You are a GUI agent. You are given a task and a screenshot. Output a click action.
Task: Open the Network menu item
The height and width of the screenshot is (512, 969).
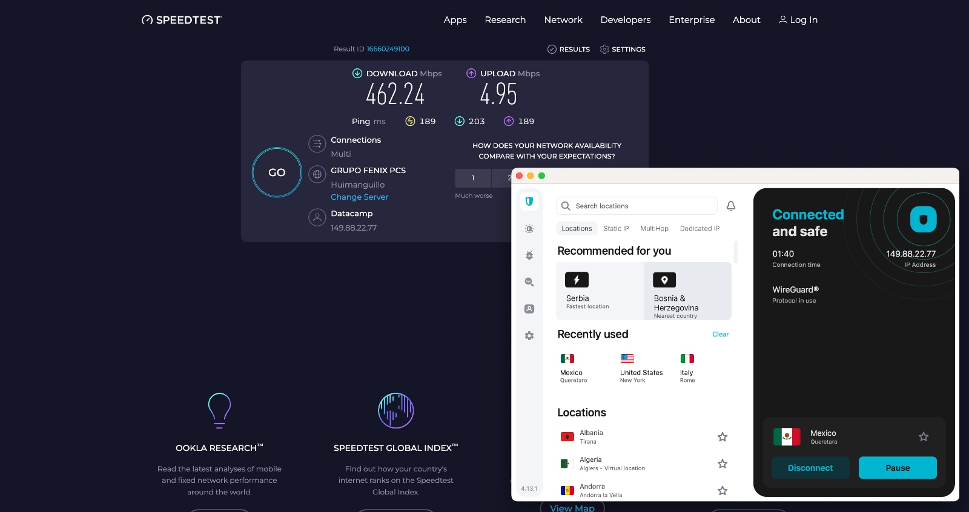pos(563,20)
